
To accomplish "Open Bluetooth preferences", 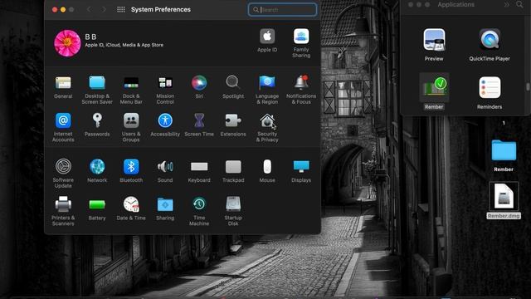I will point(131,171).
